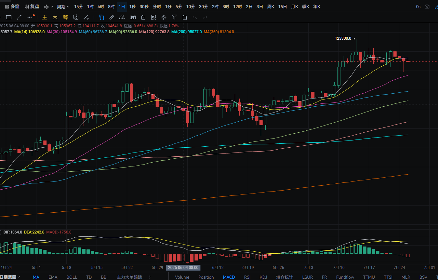This screenshot has height=280, width=438.
Task: Select the rectangle drawing tool
Action: pyautogui.click(x=9, y=17)
